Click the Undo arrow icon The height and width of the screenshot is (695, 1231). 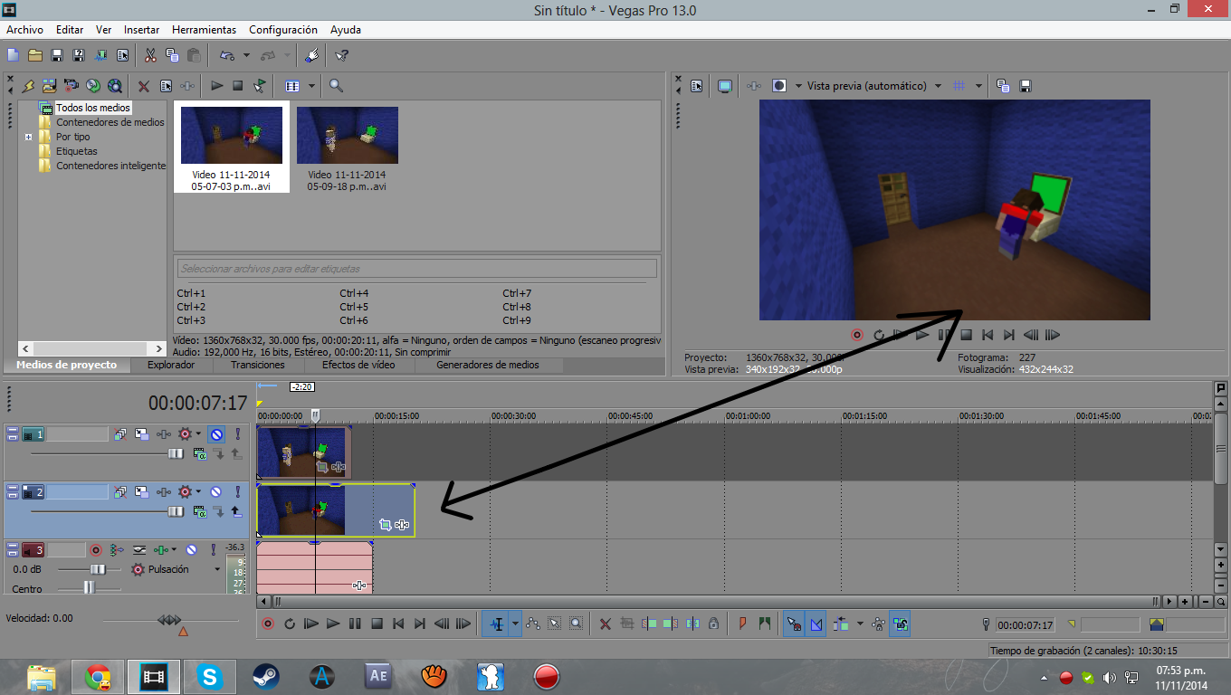(227, 55)
